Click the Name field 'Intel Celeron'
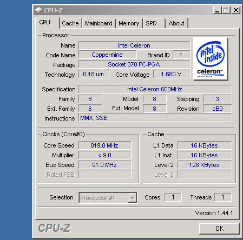 134,45
